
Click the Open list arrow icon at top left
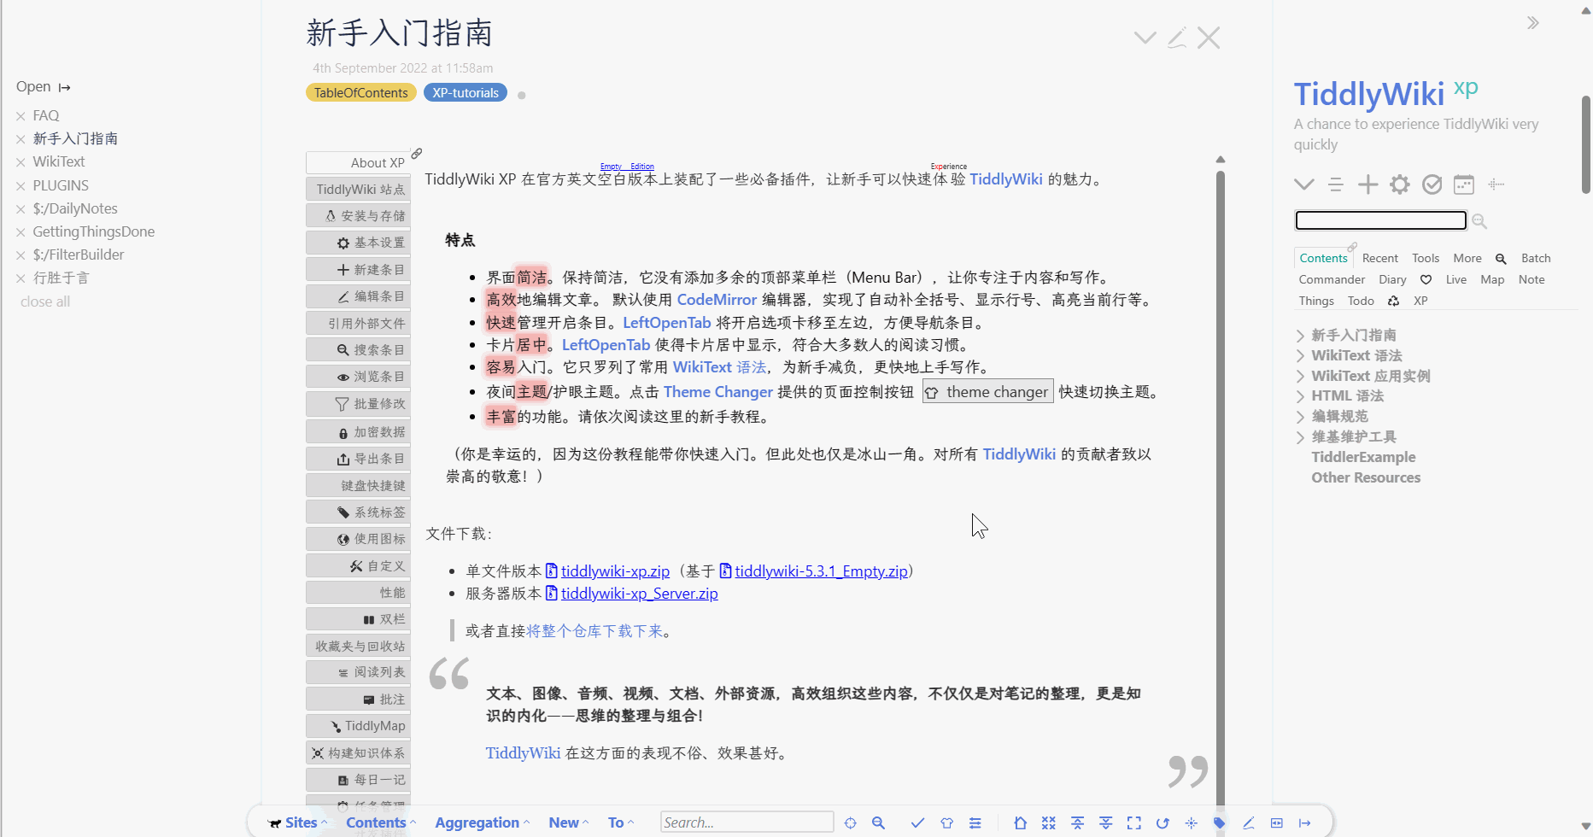pos(65,87)
